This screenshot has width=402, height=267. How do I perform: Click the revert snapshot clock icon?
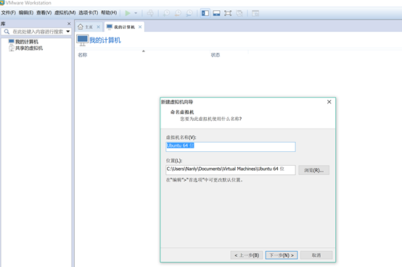click(x=178, y=13)
